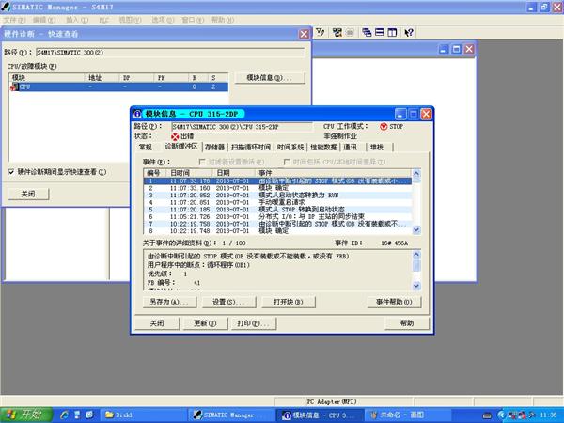The image size is (564, 423).
Task: Open the 文件(F) menu
Action: [14, 20]
